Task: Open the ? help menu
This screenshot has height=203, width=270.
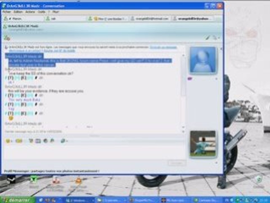Action: (49, 12)
